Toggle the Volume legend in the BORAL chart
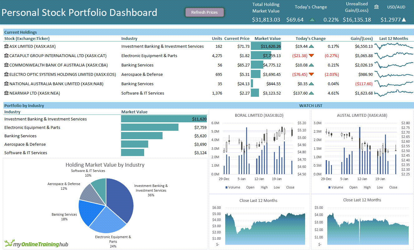Image resolution: width=414 pixels, height=250 pixels. coord(234,187)
